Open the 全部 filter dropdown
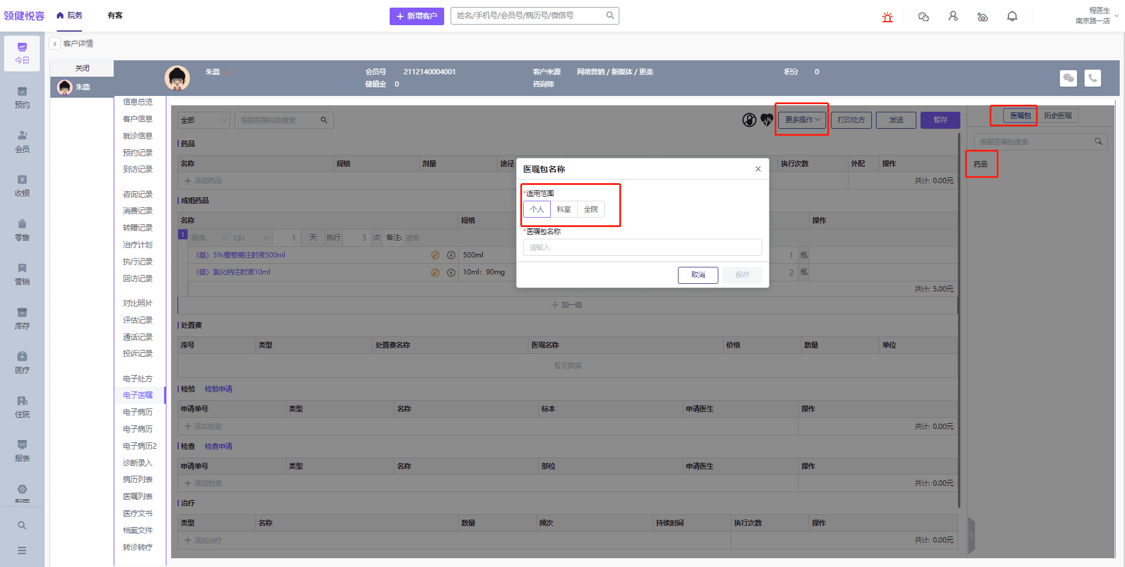1125x567 pixels. pos(203,121)
